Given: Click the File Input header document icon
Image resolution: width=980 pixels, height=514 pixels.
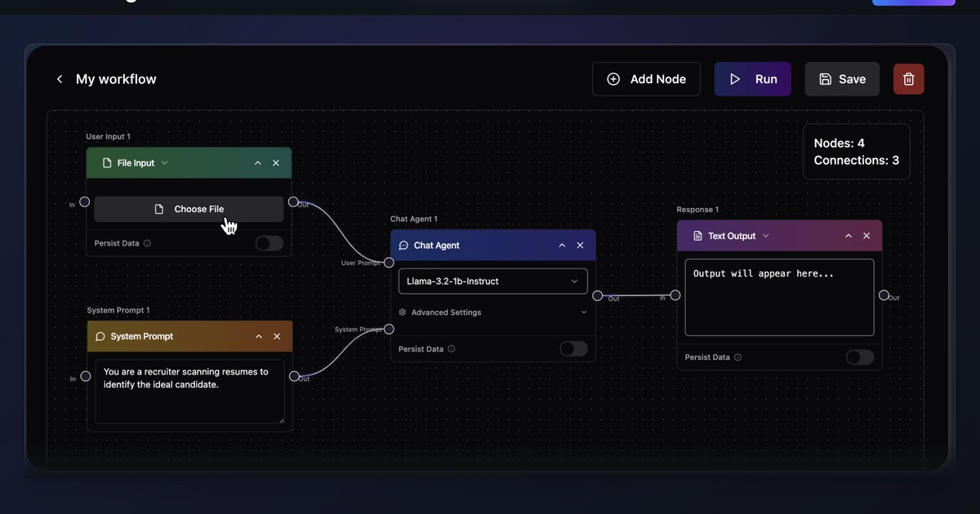Looking at the screenshot, I should pos(107,163).
